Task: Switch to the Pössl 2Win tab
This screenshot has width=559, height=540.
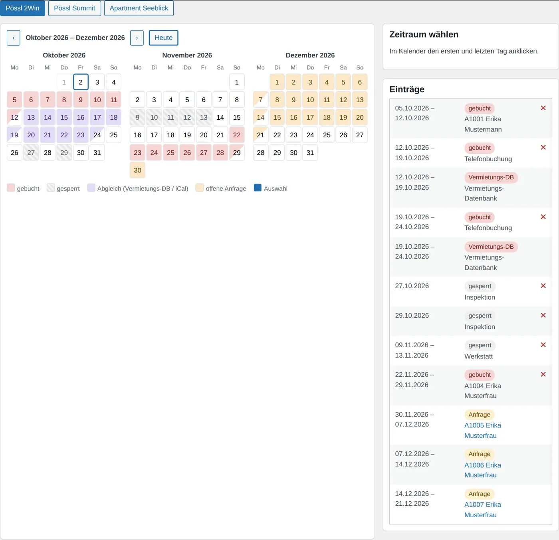Action: pyautogui.click(x=22, y=8)
